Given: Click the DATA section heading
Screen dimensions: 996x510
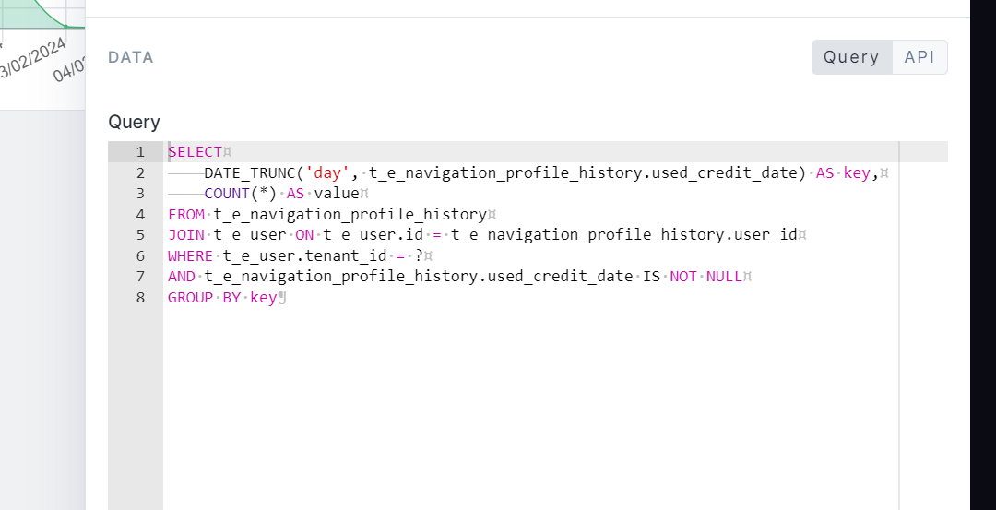Looking at the screenshot, I should coord(131,57).
